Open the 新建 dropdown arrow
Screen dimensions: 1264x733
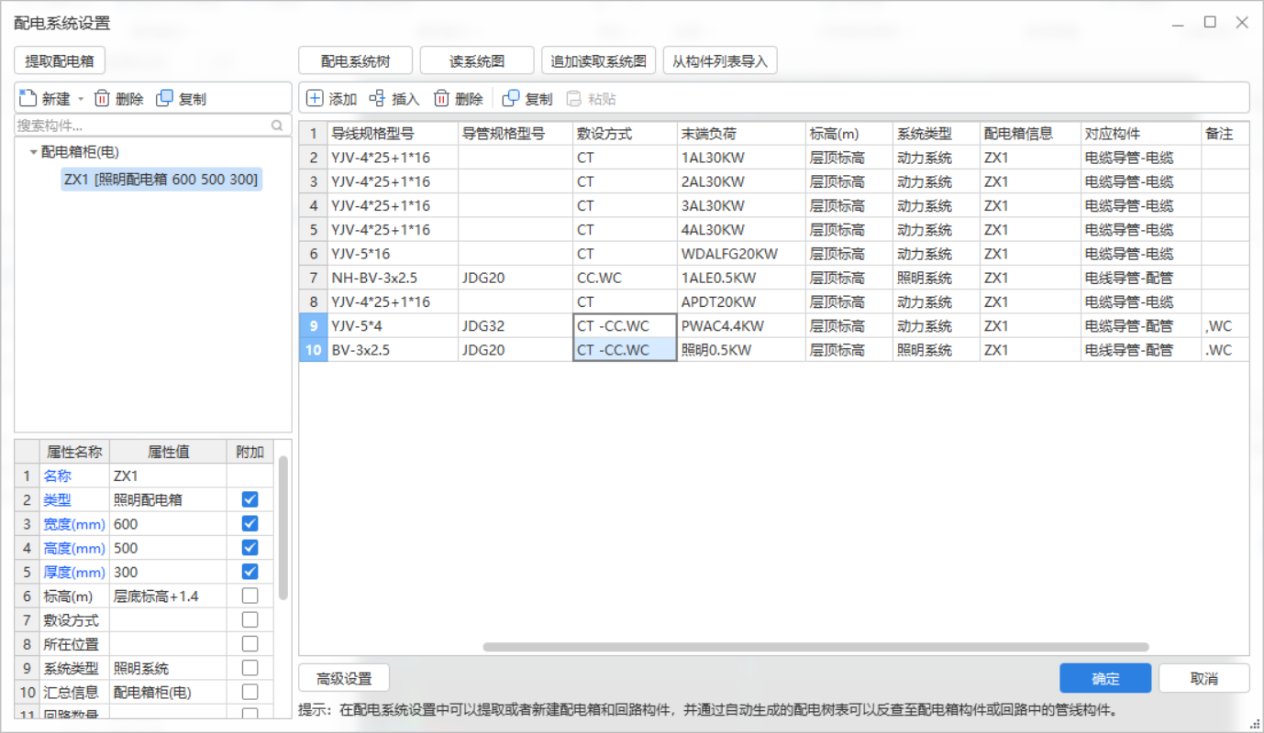[80, 99]
